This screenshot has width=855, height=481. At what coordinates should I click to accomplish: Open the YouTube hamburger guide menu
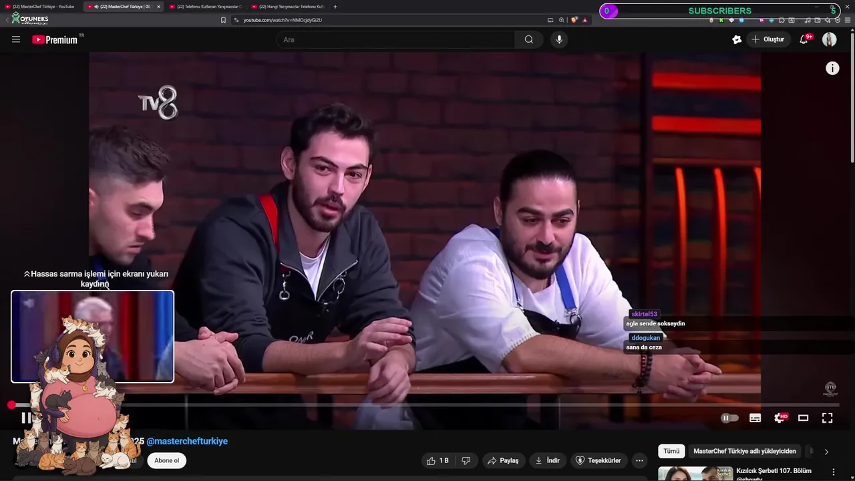click(x=16, y=39)
